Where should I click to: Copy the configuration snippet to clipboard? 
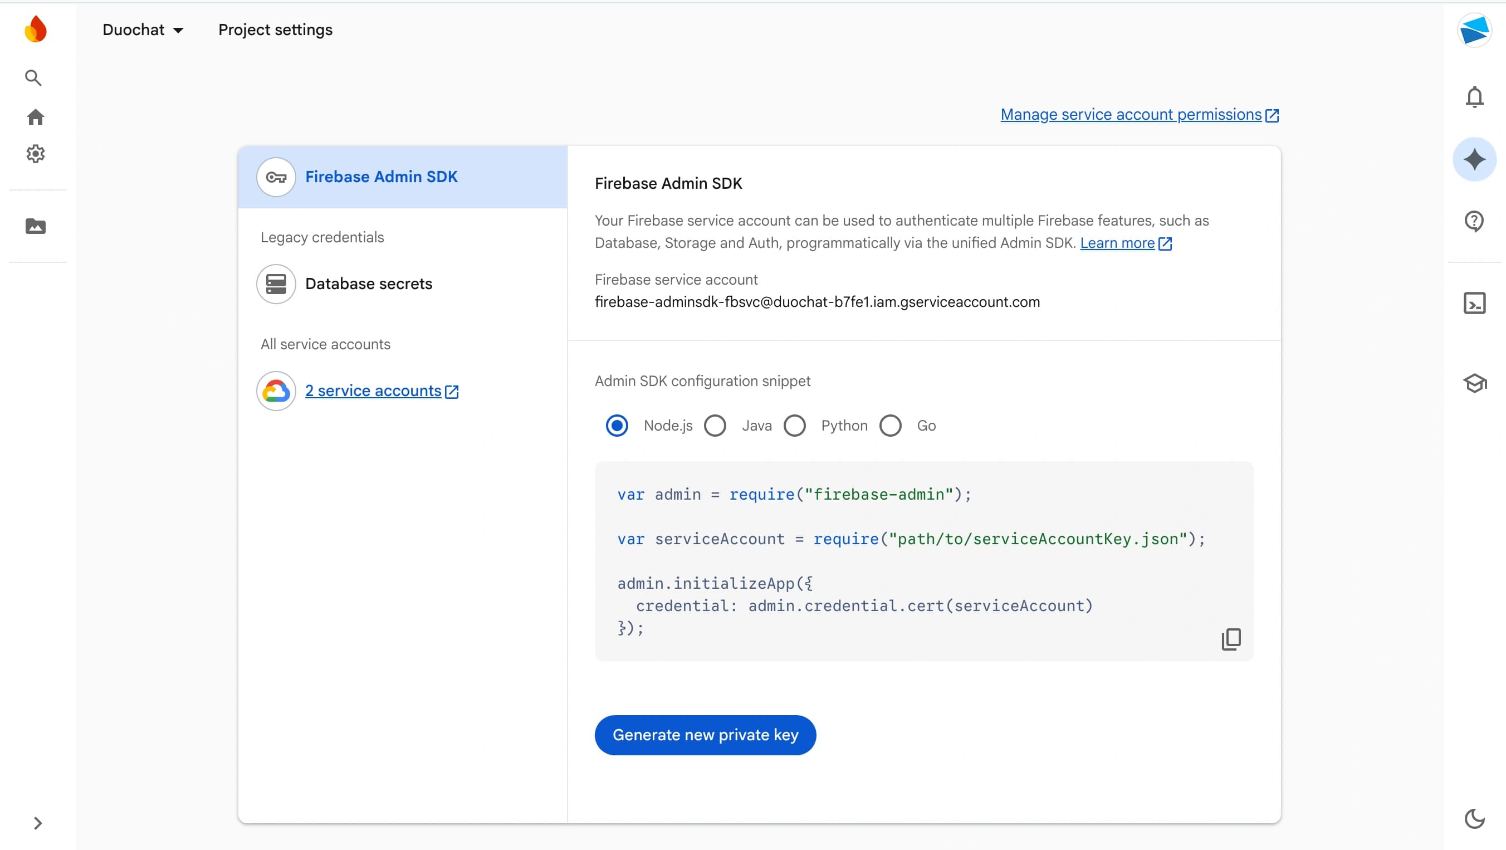tap(1231, 639)
